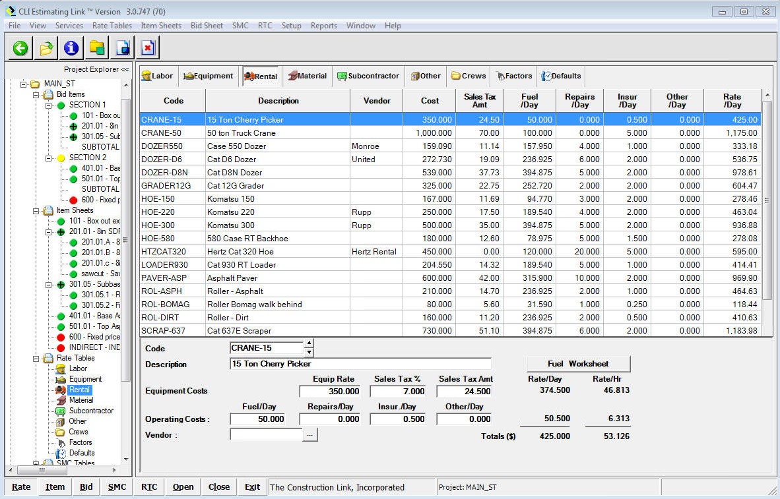780x499 pixels.
Task: Open the Other tab
Action: point(426,76)
